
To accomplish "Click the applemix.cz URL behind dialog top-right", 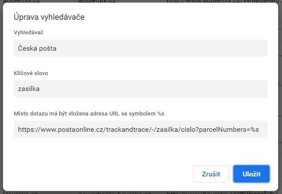I will 224,2.
